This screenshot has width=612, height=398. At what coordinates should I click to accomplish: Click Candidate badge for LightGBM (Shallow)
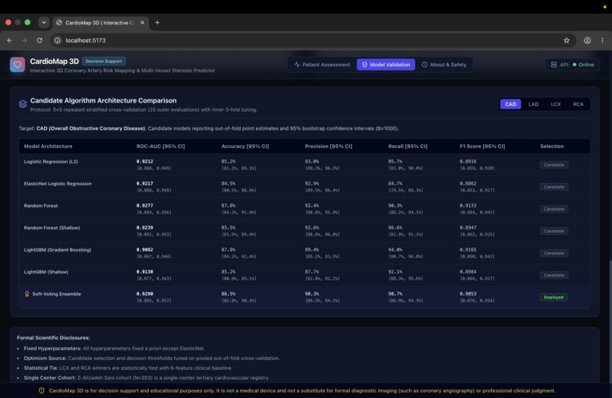[x=554, y=276]
